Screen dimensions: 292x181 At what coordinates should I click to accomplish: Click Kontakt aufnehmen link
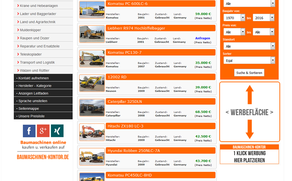[43, 78]
